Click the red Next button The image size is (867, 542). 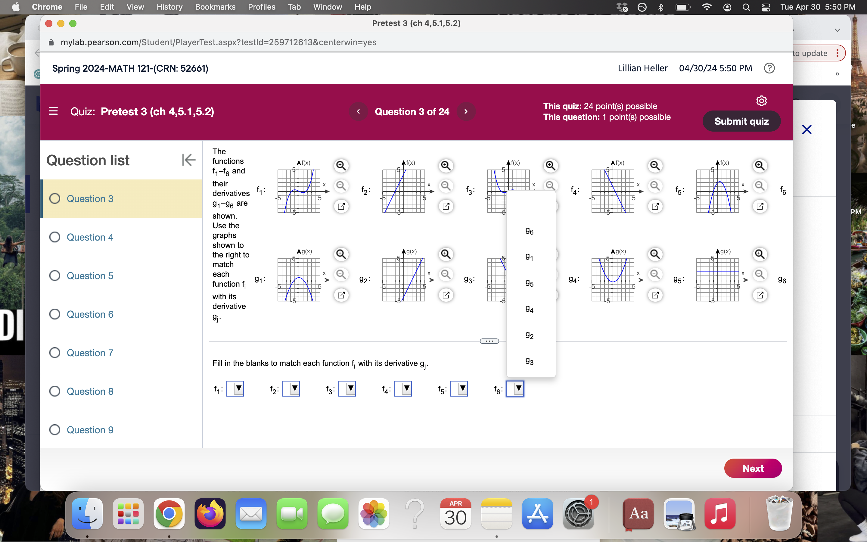[x=752, y=468]
